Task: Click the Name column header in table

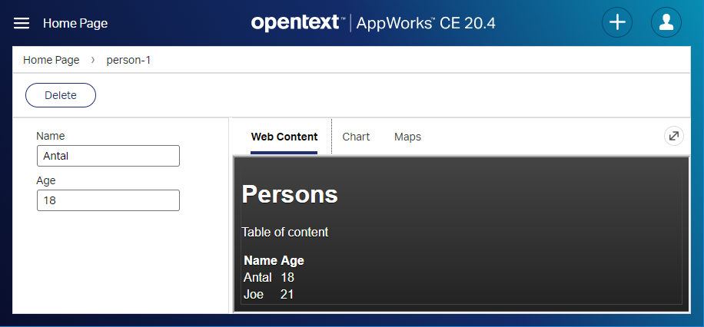Action: point(260,260)
